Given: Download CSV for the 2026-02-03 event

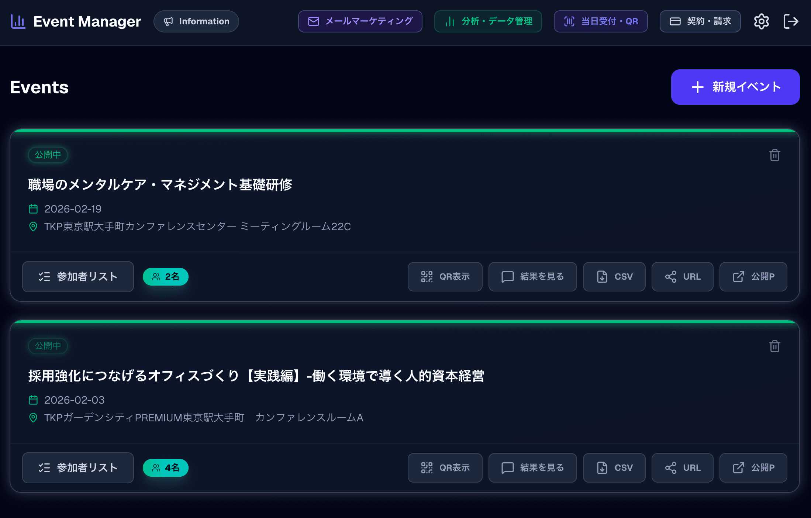Looking at the screenshot, I should (614, 467).
